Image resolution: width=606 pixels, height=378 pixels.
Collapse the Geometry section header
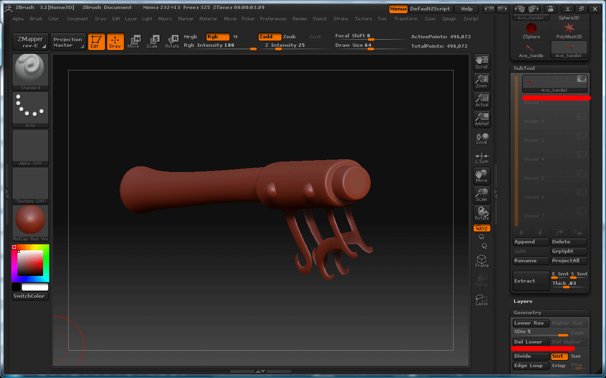click(527, 313)
